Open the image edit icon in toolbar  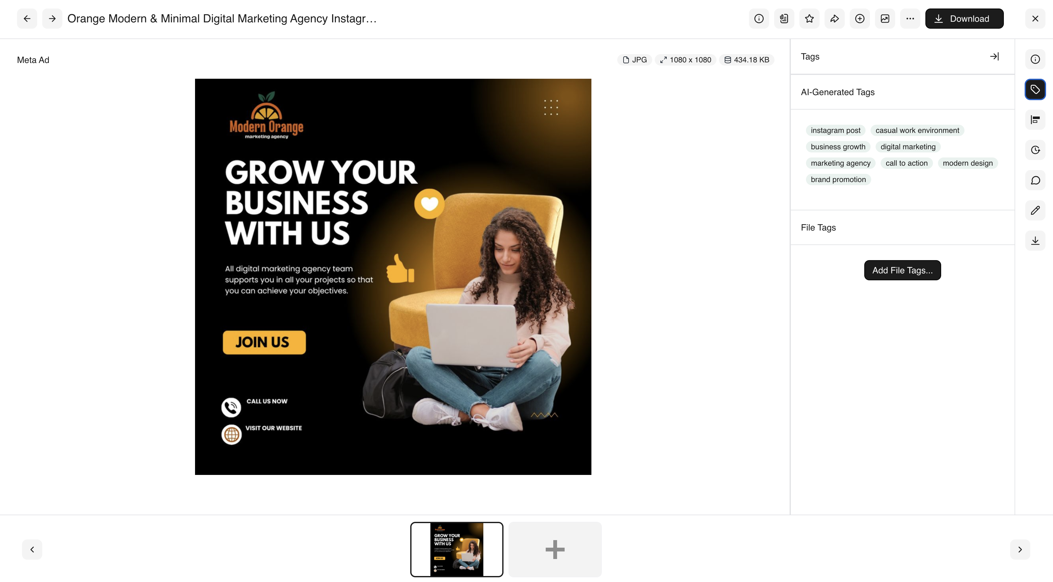[885, 18]
